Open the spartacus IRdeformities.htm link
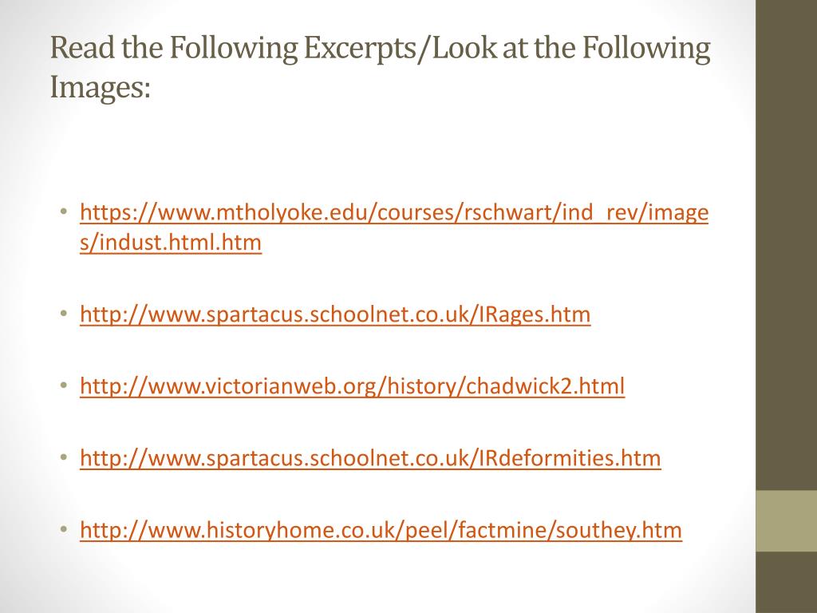The height and width of the screenshot is (613, 817). click(x=370, y=458)
